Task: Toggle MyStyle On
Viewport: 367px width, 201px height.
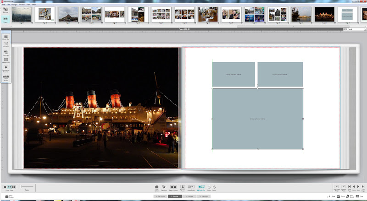Action: coord(201,188)
